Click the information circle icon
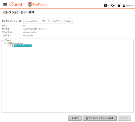 119,6
